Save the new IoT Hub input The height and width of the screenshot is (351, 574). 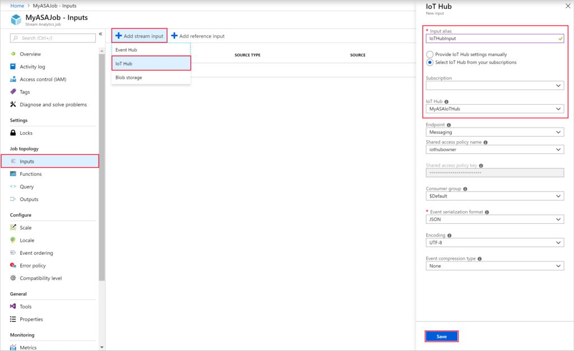click(x=442, y=336)
